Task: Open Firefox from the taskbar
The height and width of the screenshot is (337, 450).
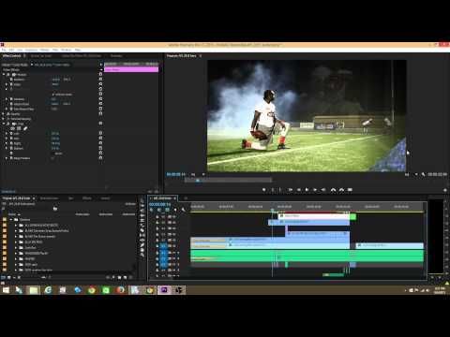Action: 121,290
